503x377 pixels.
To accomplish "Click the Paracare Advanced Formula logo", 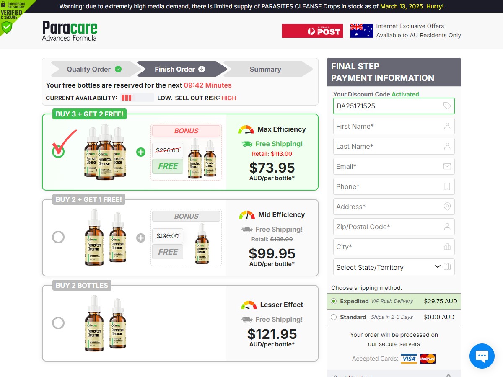I will 70,31.
